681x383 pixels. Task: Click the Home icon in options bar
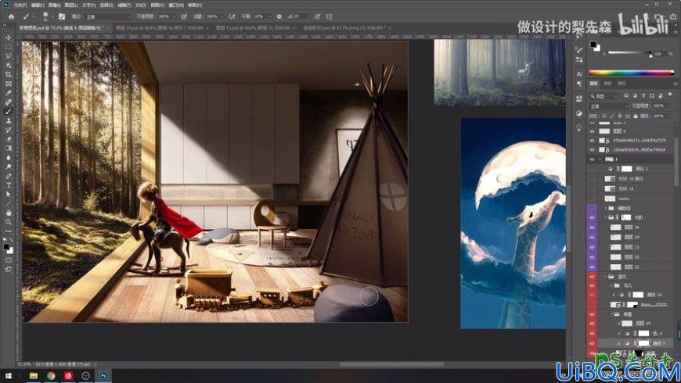pyautogui.click(x=11, y=16)
